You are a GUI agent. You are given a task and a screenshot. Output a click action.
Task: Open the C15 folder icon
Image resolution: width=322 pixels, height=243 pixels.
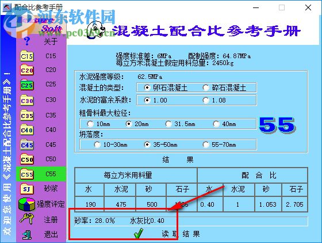click(27, 56)
